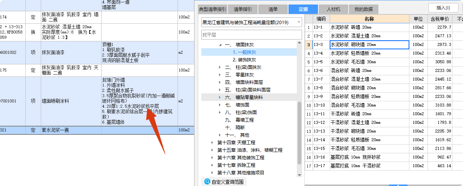The width and height of the screenshot is (463, 186).
Task: Click the 找平层 search input field
Action: (252, 35)
